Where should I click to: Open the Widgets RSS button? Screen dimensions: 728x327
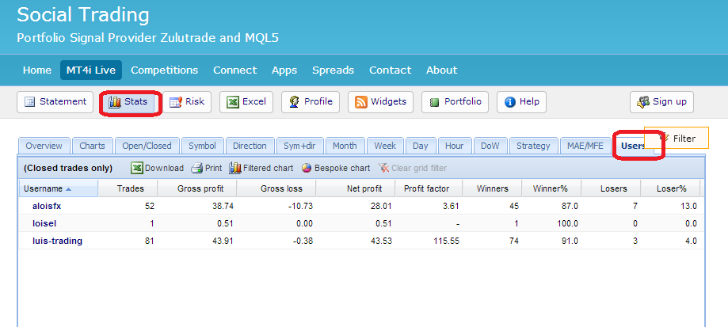click(380, 102)
